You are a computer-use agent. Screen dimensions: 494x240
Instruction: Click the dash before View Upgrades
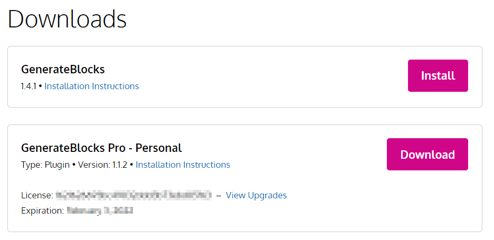tap(218, 196)
